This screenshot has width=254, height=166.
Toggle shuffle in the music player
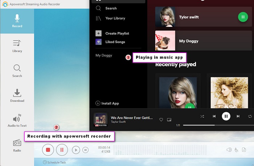(x=202, y=116)
